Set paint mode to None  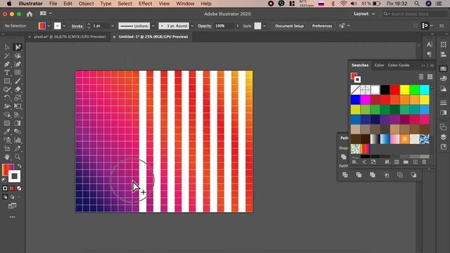pos(19,188)
